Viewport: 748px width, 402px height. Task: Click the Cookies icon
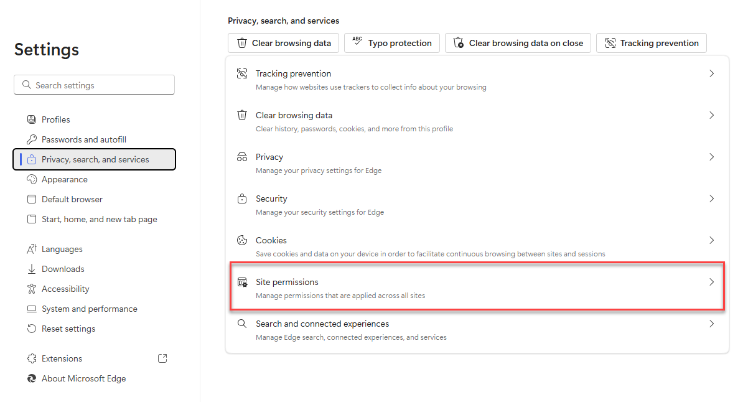[x=242, y=241]
